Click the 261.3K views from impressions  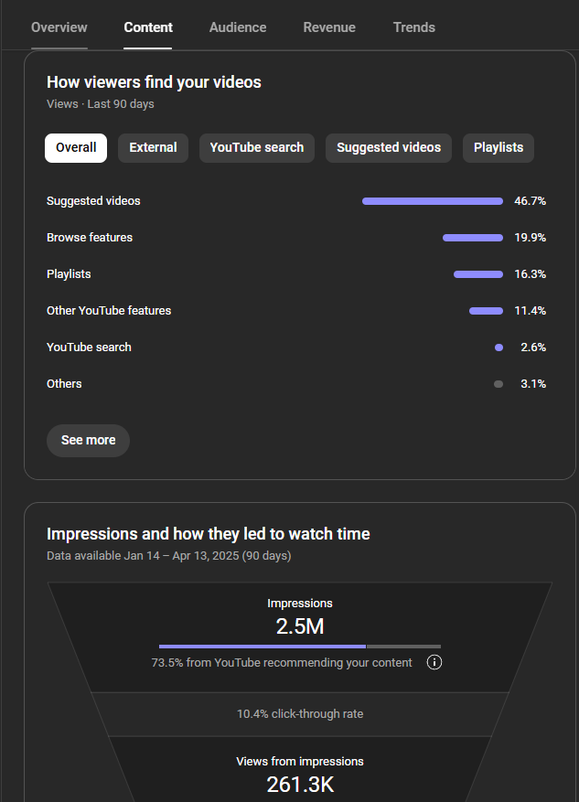coord(299,784)
